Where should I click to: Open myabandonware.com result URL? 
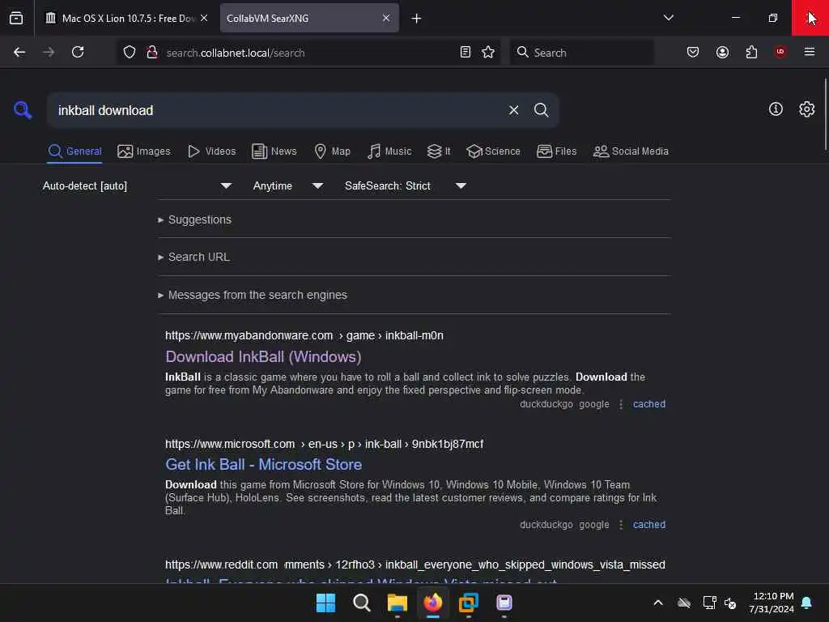(x=304, y=336)
